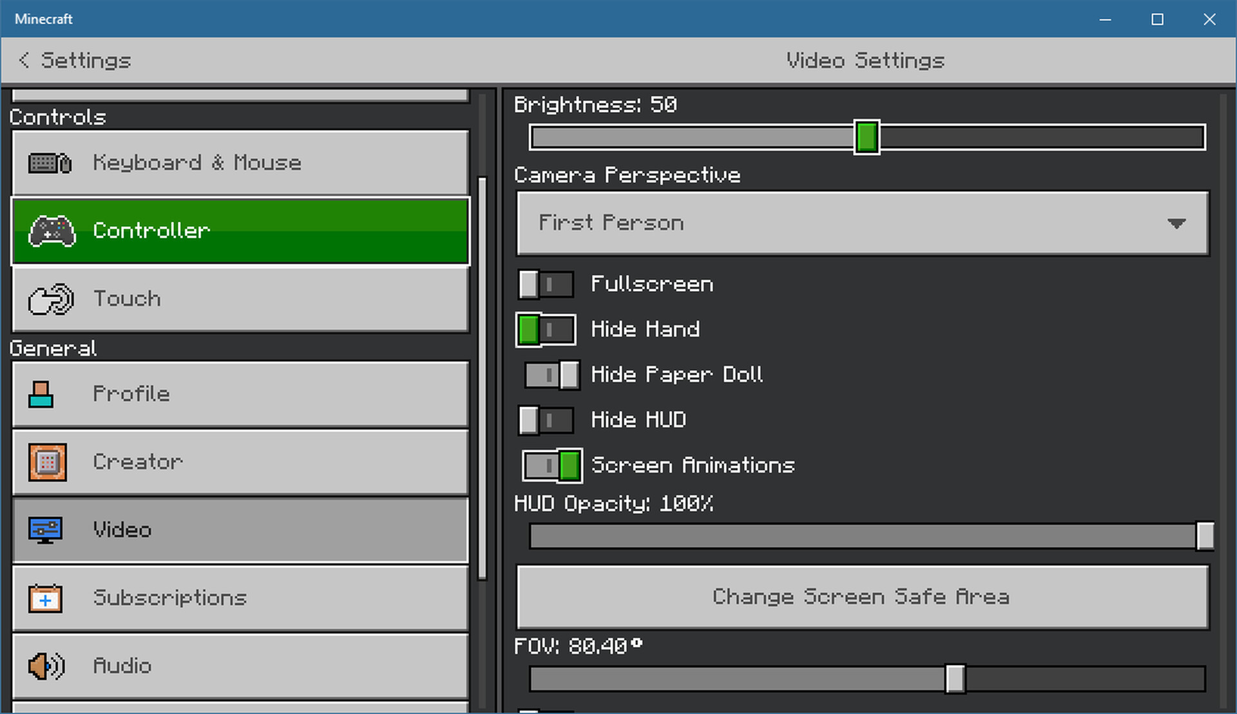Viewport: 1237px width, 714px height.
Task: Click the Profile character icon
Action: pyautogui.click(x=41, y=394)
